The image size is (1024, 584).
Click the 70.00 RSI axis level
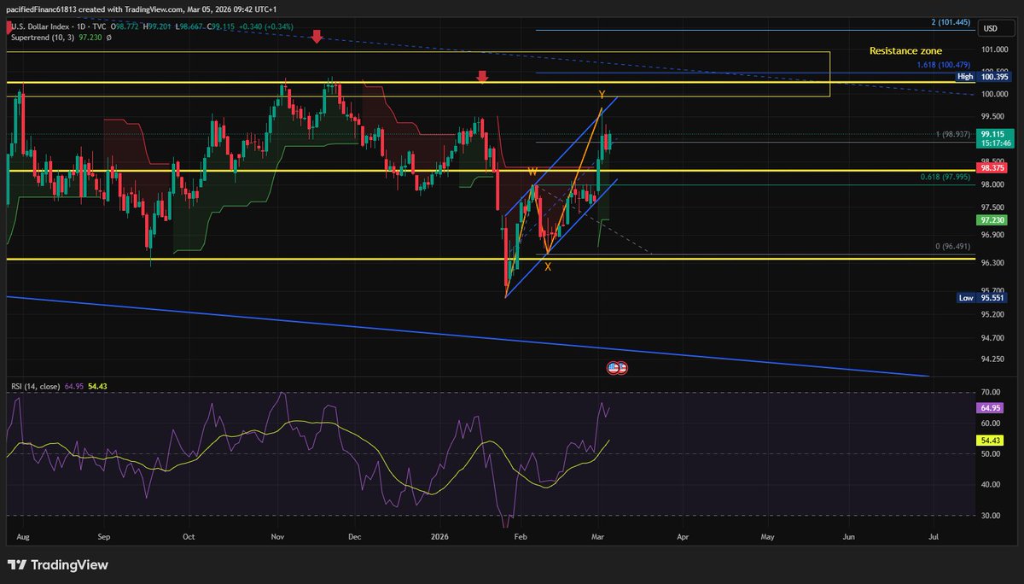(x=991, y=393)
